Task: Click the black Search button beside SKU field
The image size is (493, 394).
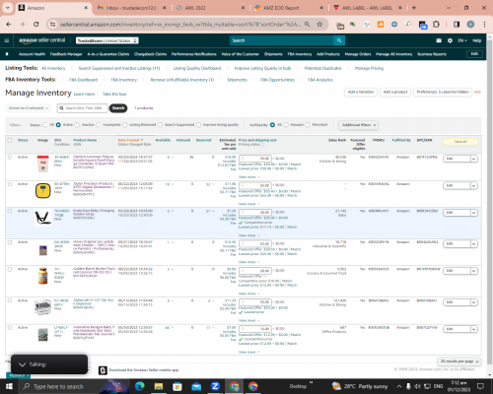Action: 118,108
